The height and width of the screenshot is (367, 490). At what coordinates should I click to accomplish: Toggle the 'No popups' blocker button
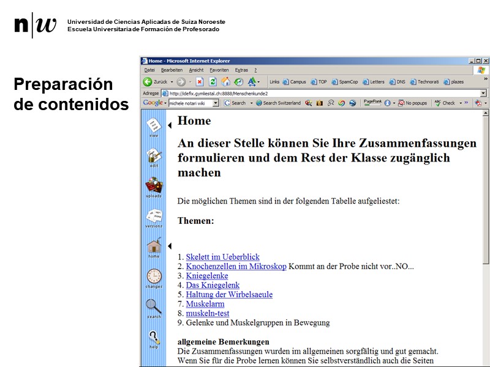[x=412, y=103]
